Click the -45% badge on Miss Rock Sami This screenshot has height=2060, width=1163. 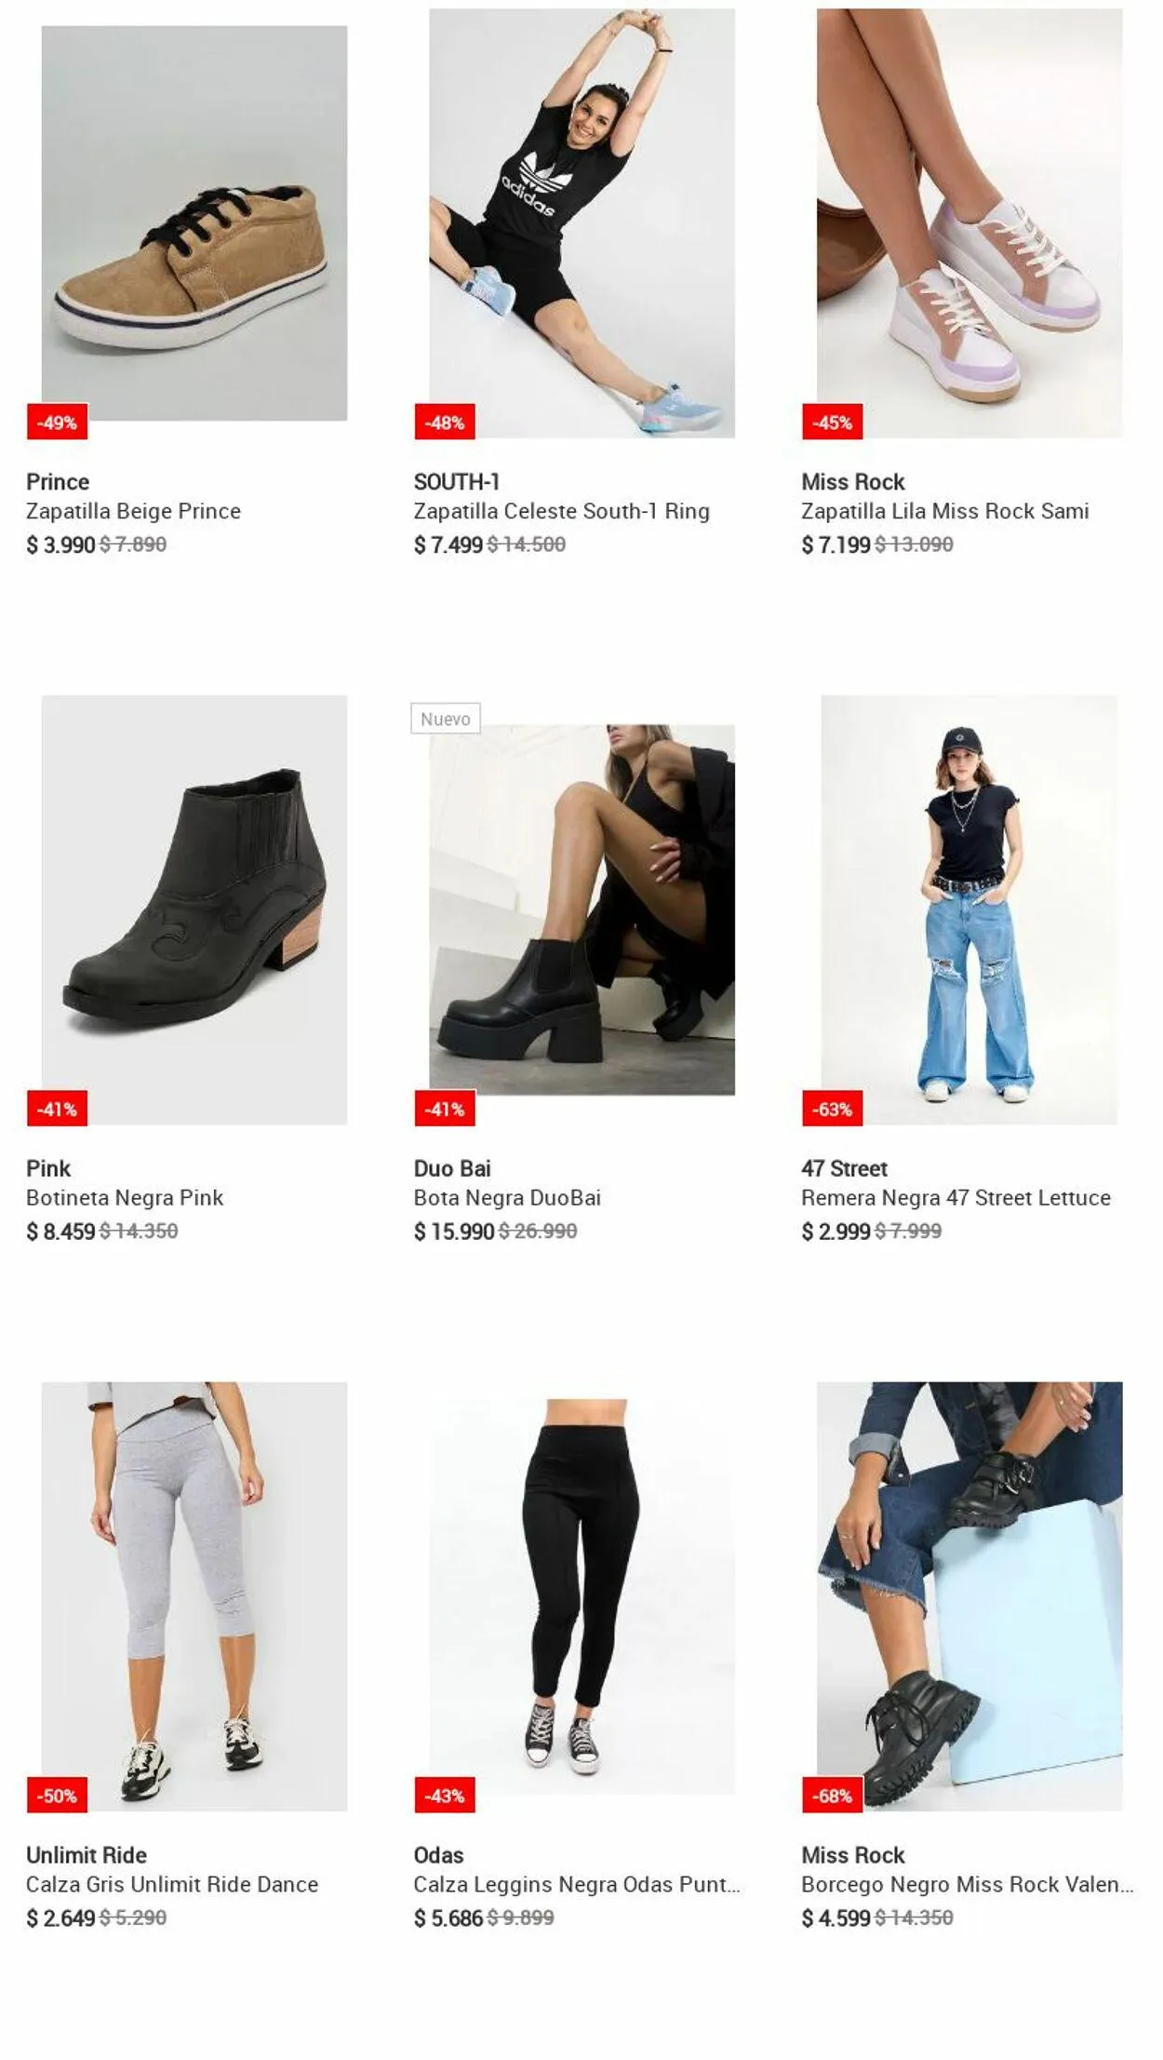click(x=832, y=422)
